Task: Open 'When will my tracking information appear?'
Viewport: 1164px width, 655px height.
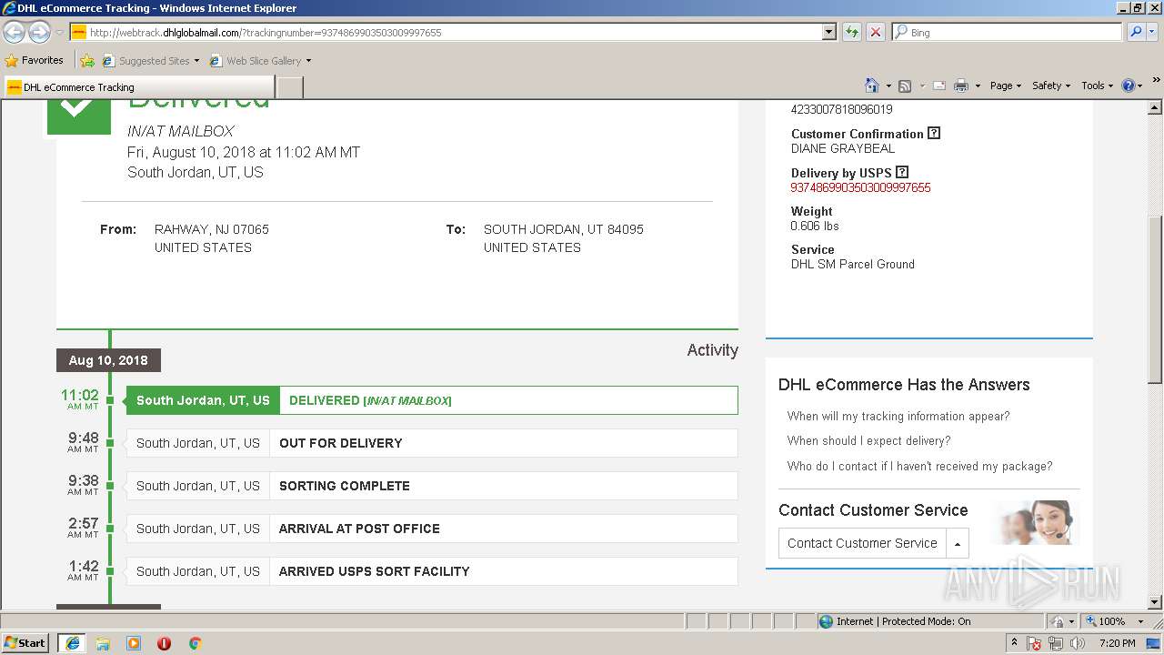Action: 898,416
